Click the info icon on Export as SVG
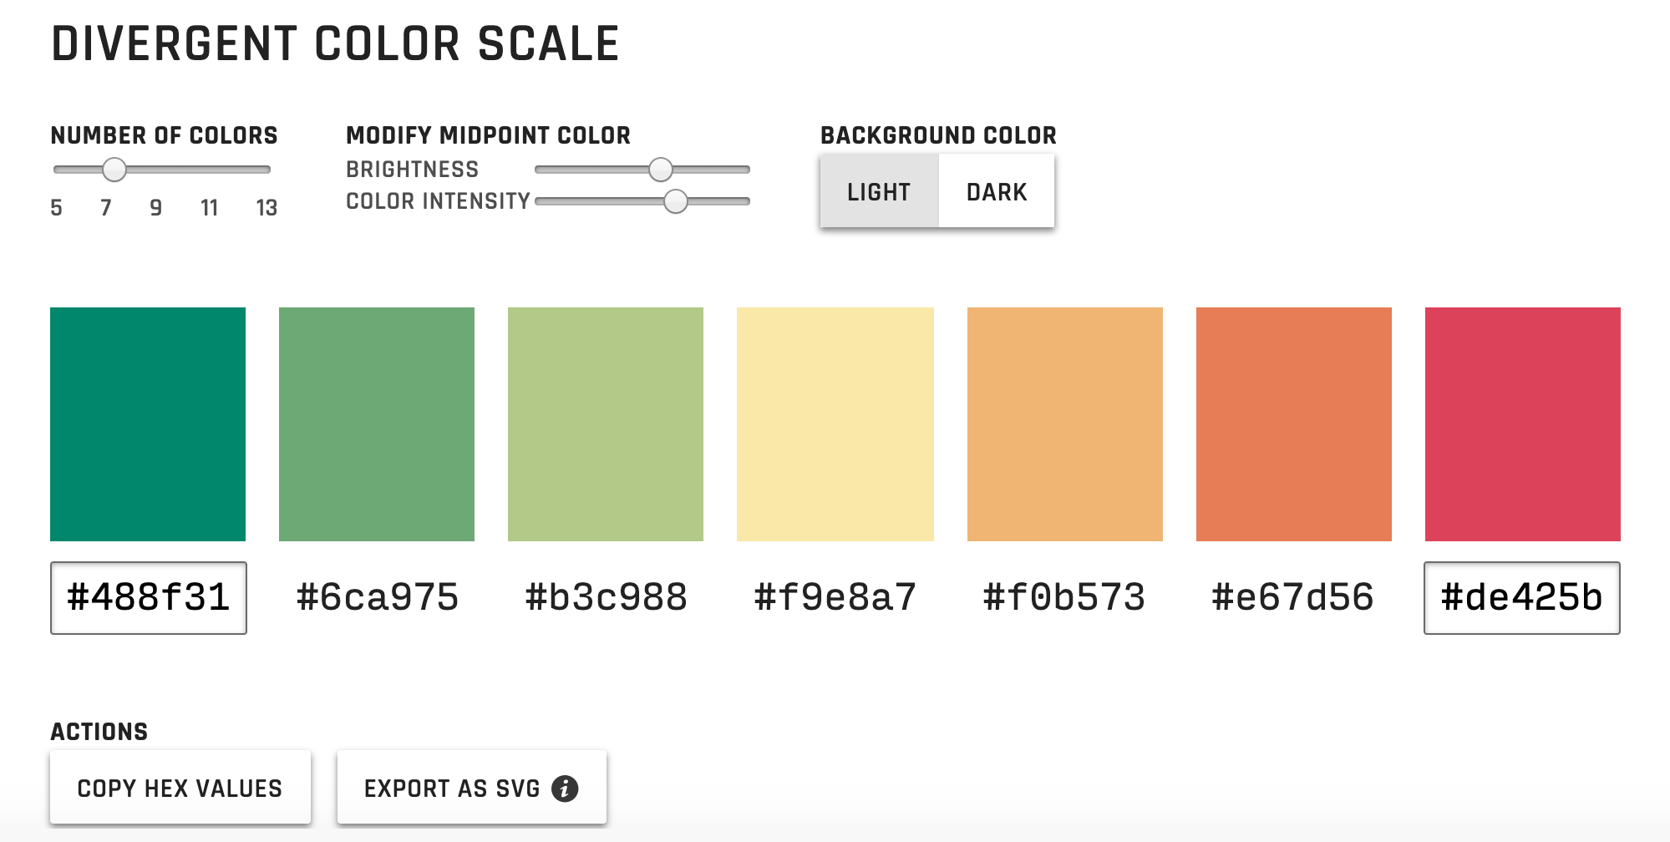The width and height of the screenshot is (1670, 842). tap(565, 789)
